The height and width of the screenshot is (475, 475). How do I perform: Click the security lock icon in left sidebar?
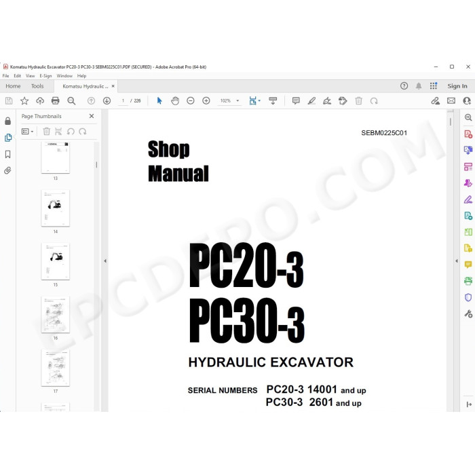click(x=8, y=121)
